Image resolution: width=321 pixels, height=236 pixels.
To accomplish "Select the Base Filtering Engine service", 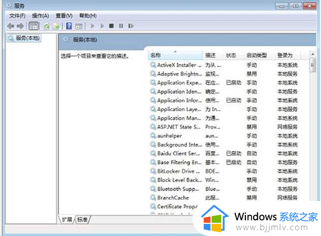I will pos(224,162).
